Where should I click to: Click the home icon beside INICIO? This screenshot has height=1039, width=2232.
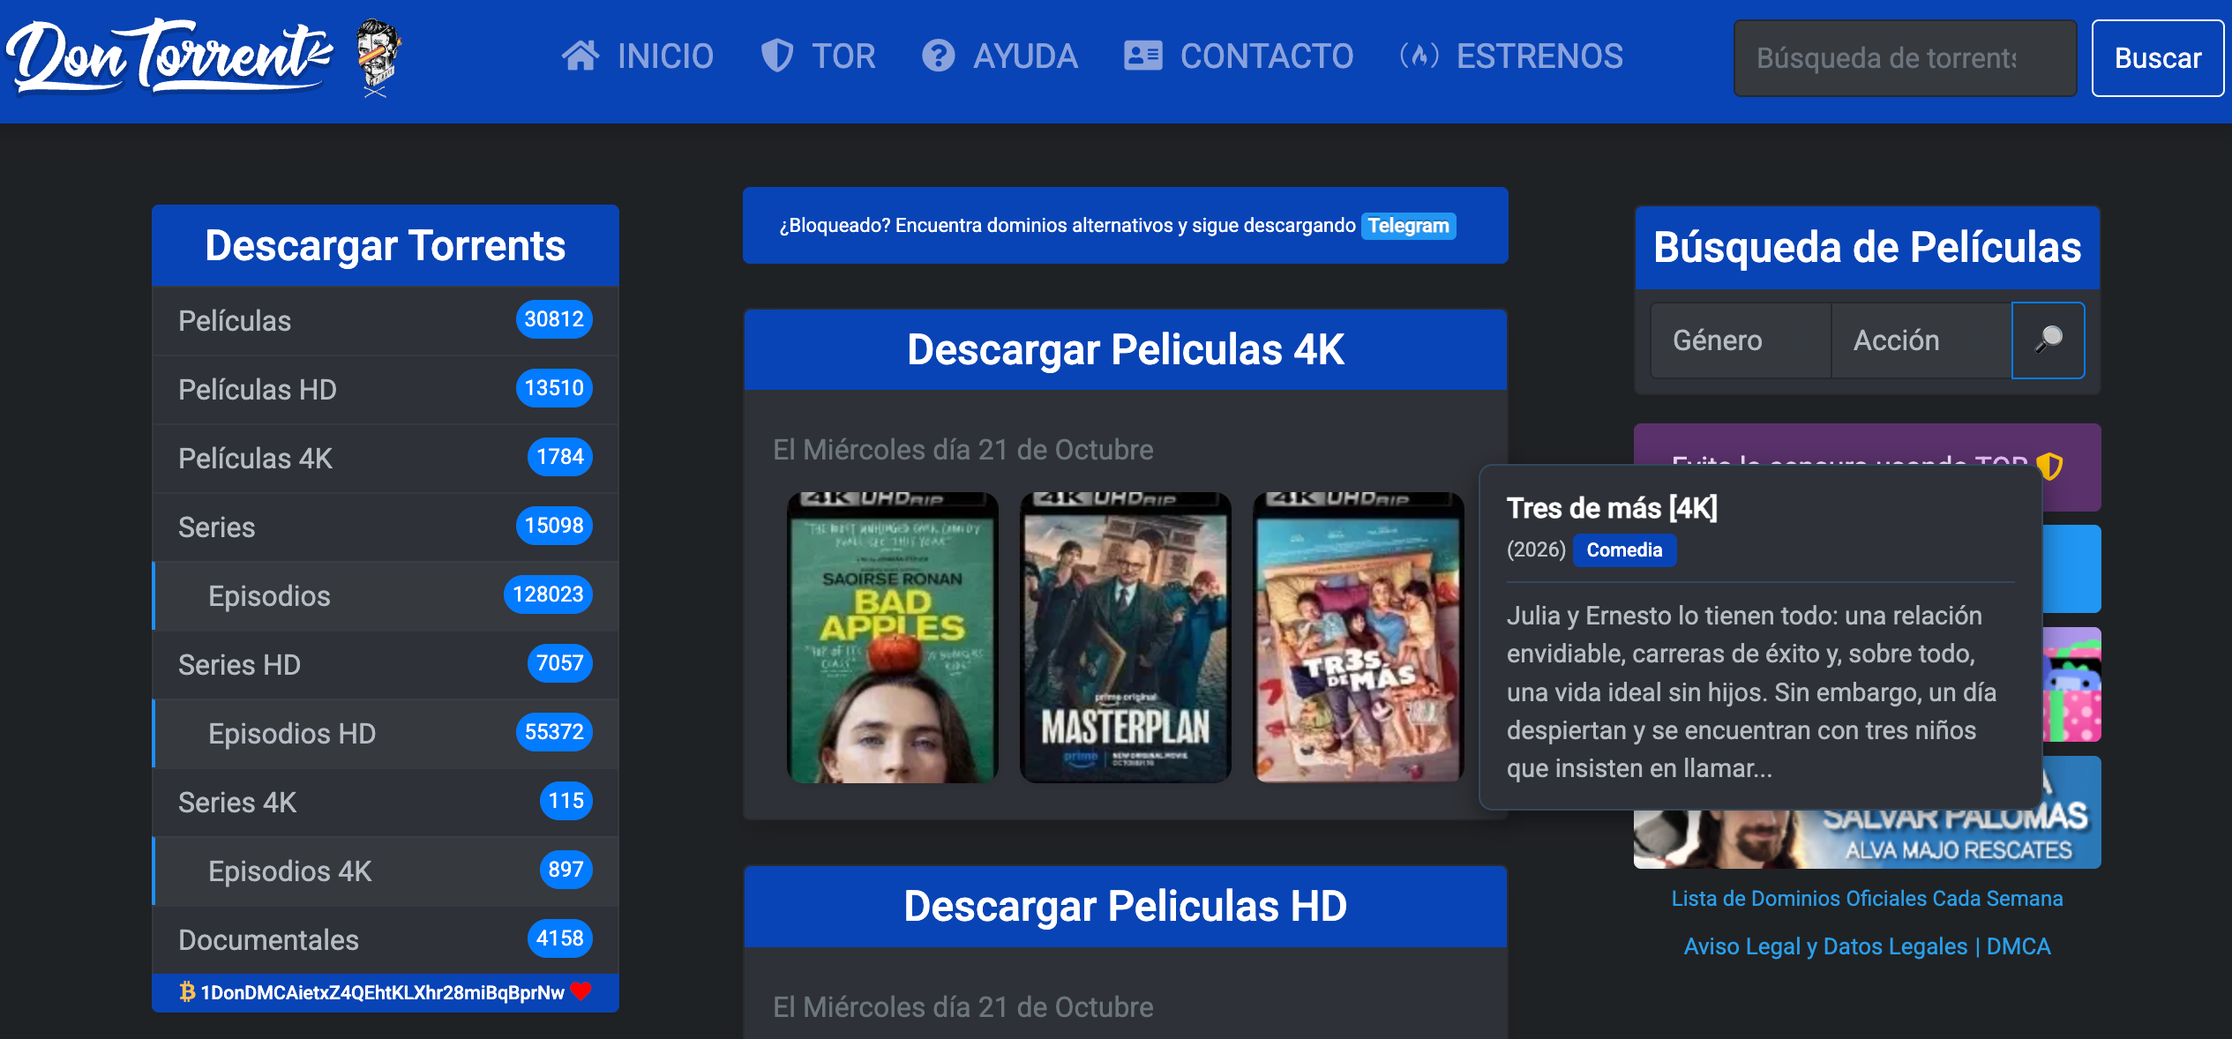pos(580,56)
